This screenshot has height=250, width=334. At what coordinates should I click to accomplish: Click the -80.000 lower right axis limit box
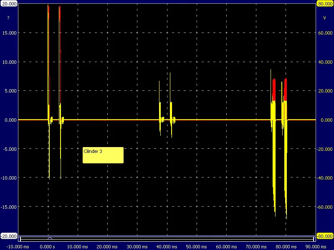pyautogui.click(x=325, y=236)
